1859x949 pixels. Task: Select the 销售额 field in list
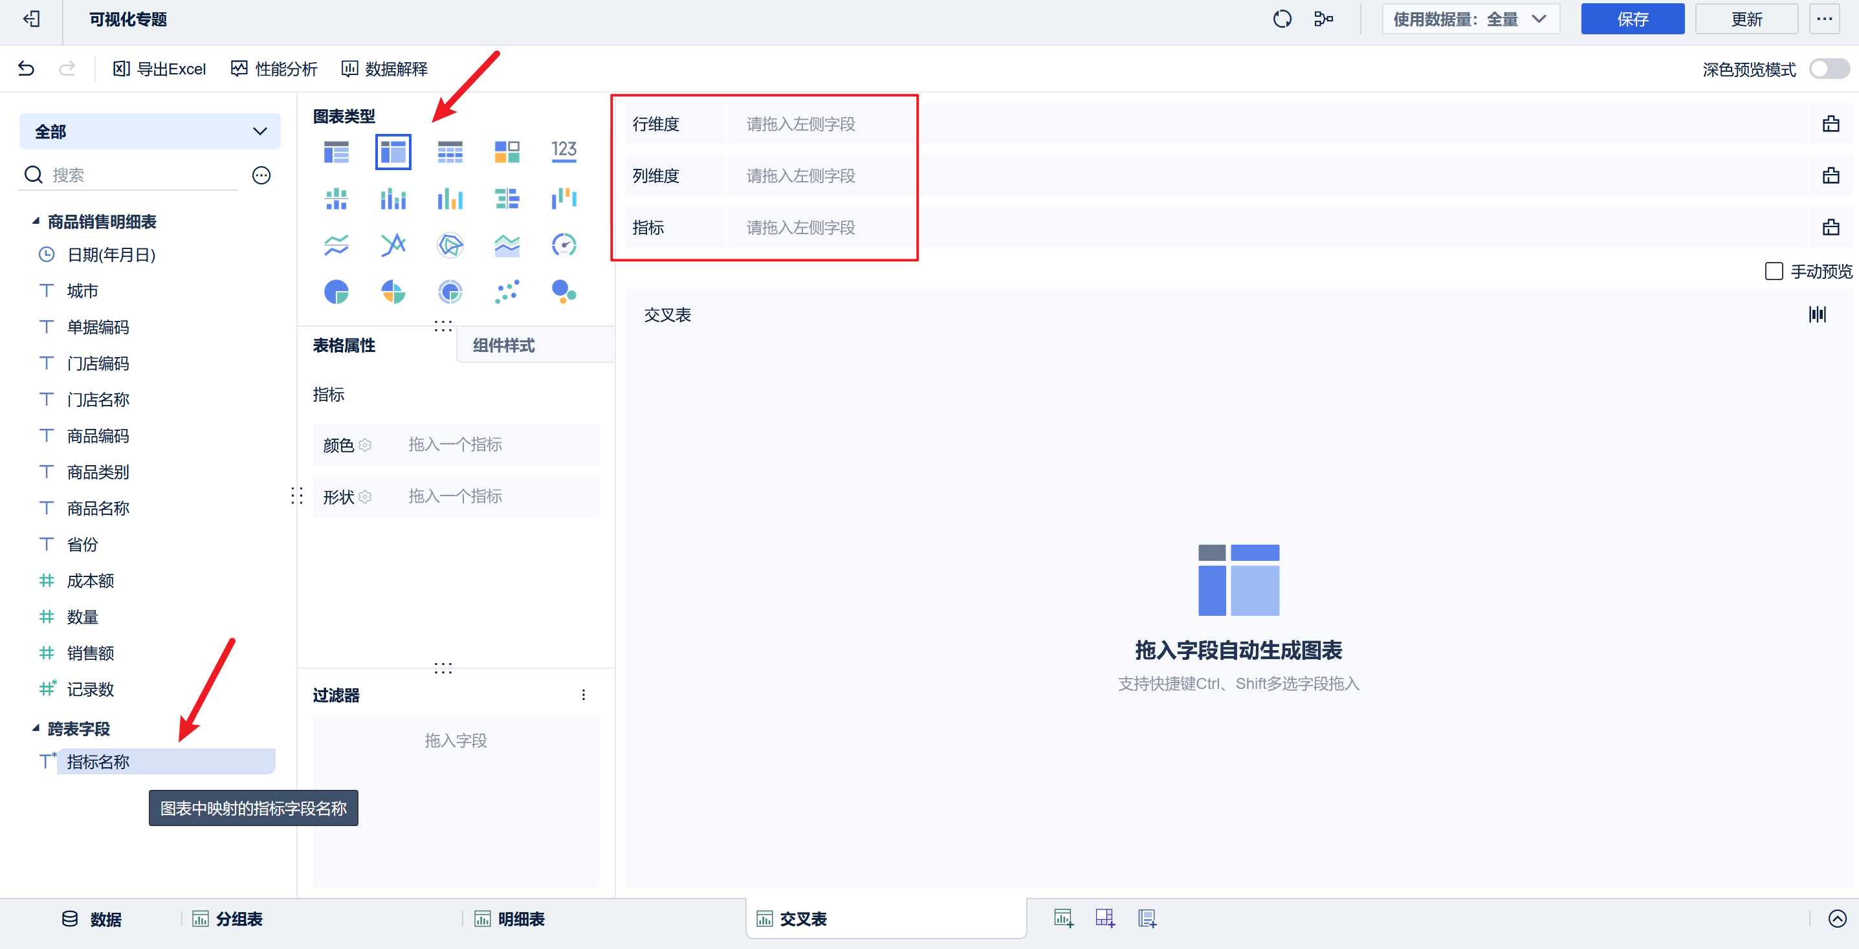[90, 653]
